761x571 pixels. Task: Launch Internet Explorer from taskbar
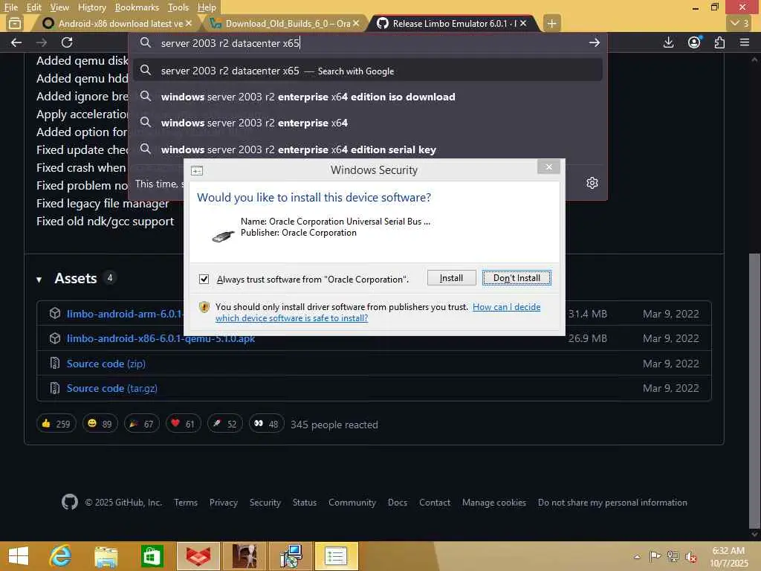(60, 556)
